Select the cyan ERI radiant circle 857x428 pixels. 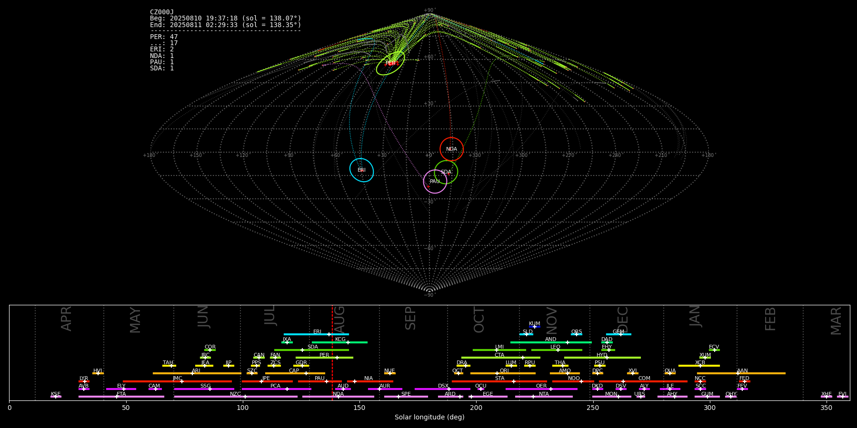point(361,170)
